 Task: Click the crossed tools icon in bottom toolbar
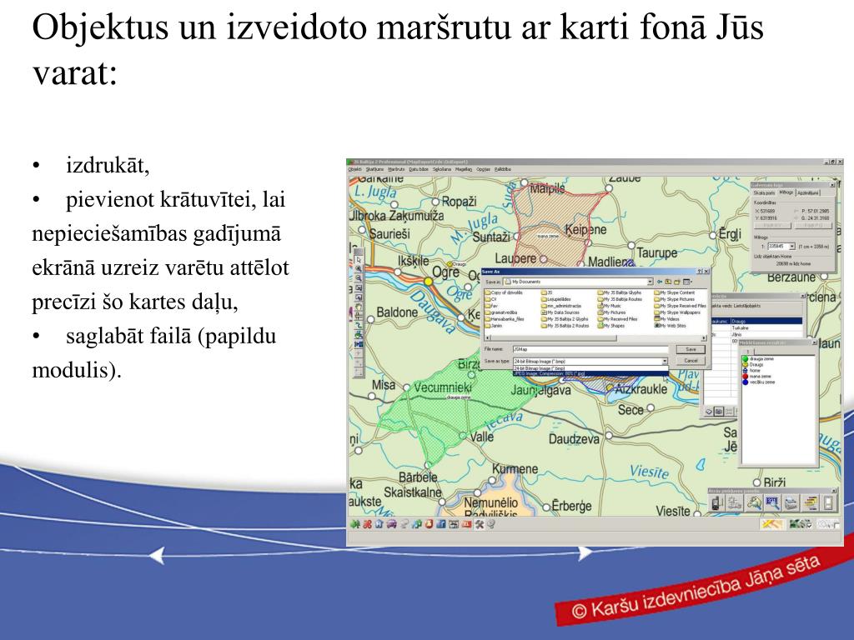[x=480, y=524]
